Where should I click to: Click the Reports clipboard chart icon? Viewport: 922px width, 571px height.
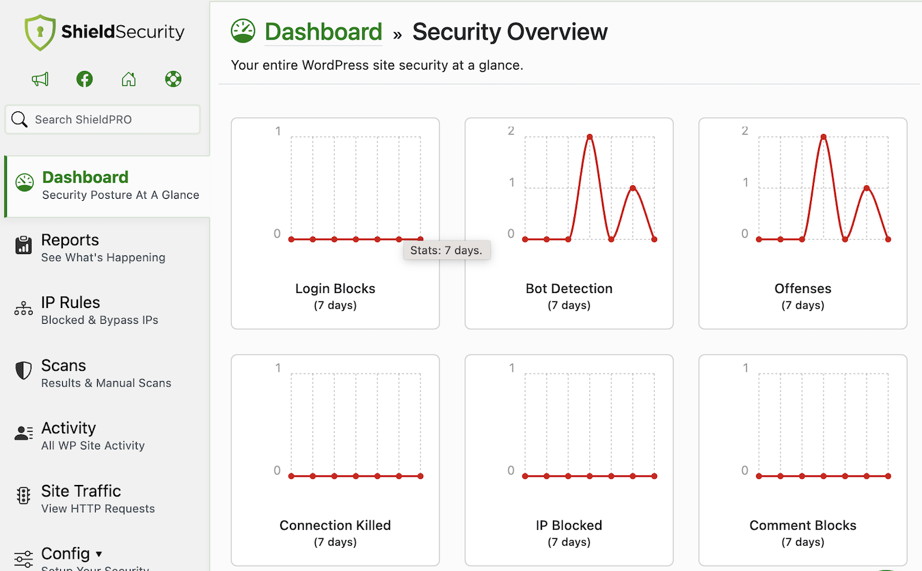click(24, 245)
